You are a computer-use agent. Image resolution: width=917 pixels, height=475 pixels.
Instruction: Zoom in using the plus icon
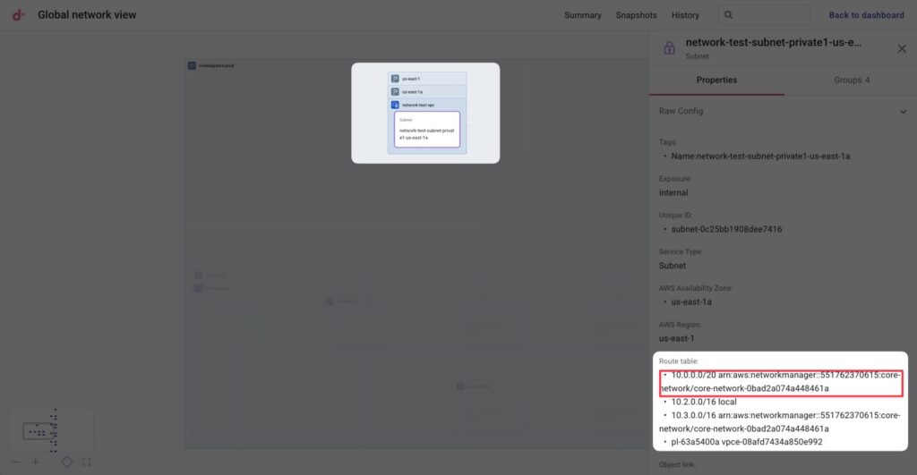point(36,462)
